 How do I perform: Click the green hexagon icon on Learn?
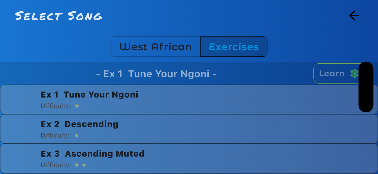(354, 73)
